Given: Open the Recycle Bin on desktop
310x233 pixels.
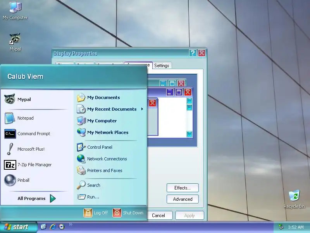Looking at the screenshot, I should pyautogui.click(x=294, y=199).
